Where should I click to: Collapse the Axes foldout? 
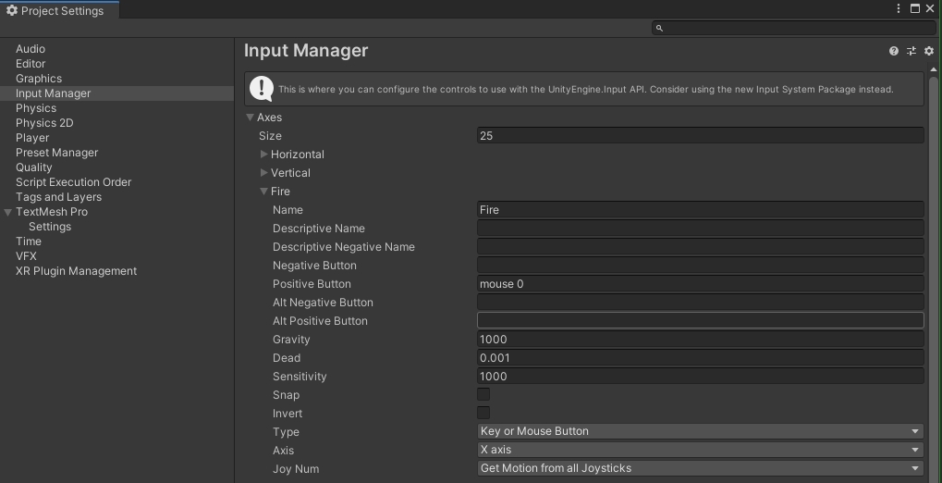[x=250, y=118]
